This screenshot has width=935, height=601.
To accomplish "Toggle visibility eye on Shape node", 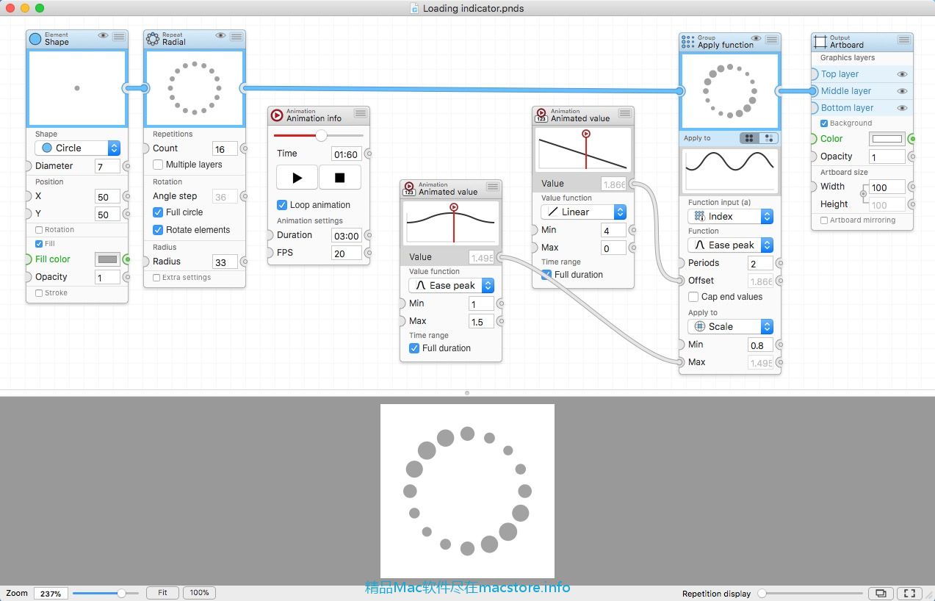I will [x=103, y=36].
